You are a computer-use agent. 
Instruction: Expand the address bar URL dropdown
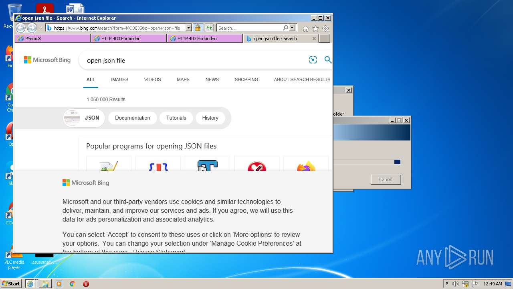(189, 28)
